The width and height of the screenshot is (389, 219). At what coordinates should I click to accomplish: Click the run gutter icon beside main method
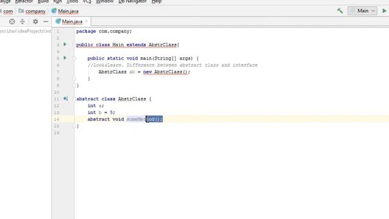point(65,58)
